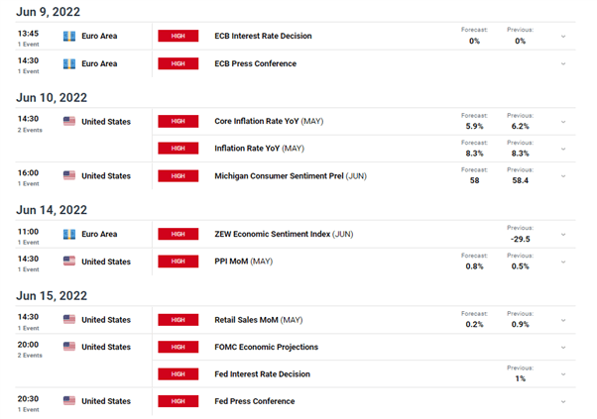The image size is (597, 419).
Task: Expand Michigan Consumer Sentiment Prel chevron
Action: pos(563,176)
